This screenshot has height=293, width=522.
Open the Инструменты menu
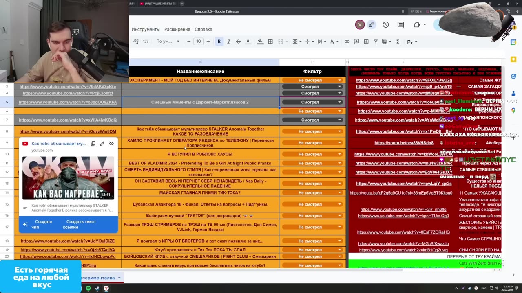click(146, 29)
